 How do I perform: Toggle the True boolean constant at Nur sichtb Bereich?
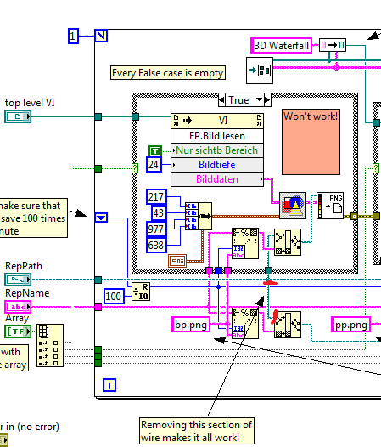[155, 150]
